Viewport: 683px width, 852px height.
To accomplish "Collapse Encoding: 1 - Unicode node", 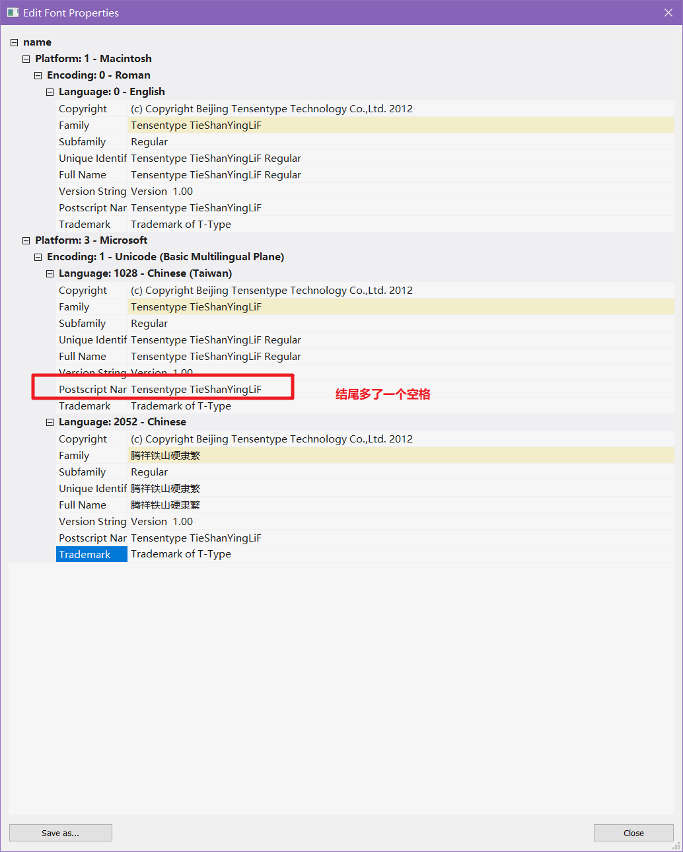I will [x=38, y=257].
